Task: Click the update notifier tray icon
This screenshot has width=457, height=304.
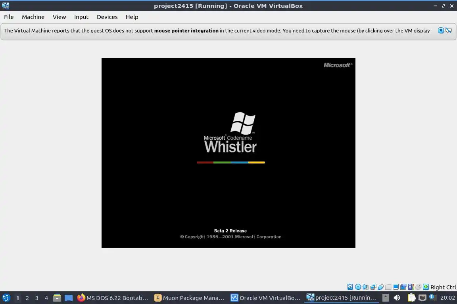Action: coord(433,297)
